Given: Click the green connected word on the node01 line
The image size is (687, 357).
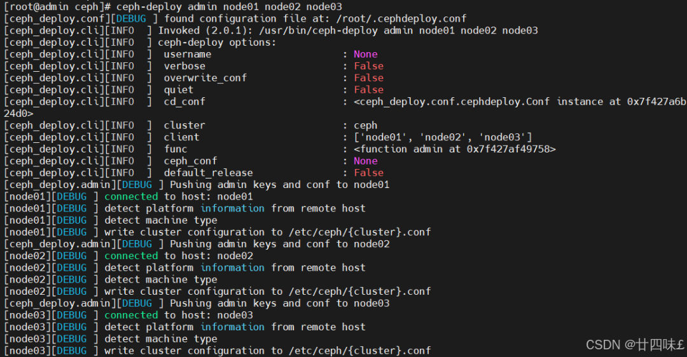Looking at the screenshot, I should point(131,196).
